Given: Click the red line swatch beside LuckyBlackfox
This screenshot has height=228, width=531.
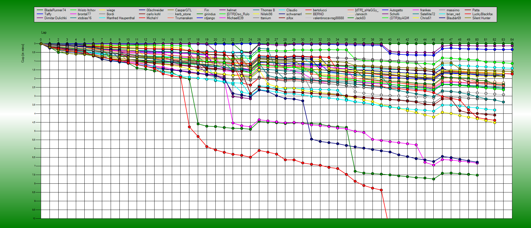Looking at the screenshot, I should [x=468, y=14].
